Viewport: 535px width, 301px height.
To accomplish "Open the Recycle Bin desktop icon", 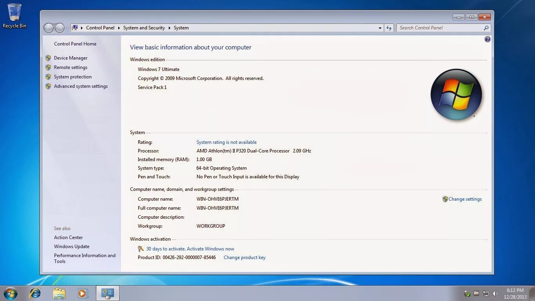I will pos(14,16).
